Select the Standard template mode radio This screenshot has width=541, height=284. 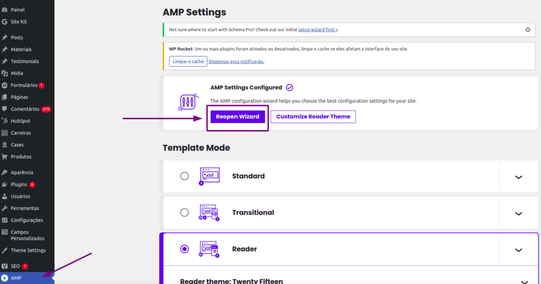184,177
